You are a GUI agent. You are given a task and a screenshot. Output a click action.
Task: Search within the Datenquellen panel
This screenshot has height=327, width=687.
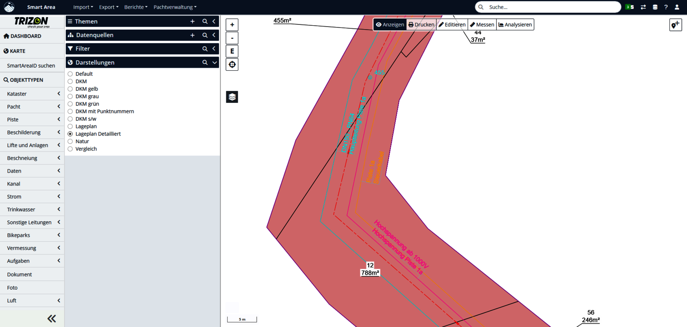(205, 35)
